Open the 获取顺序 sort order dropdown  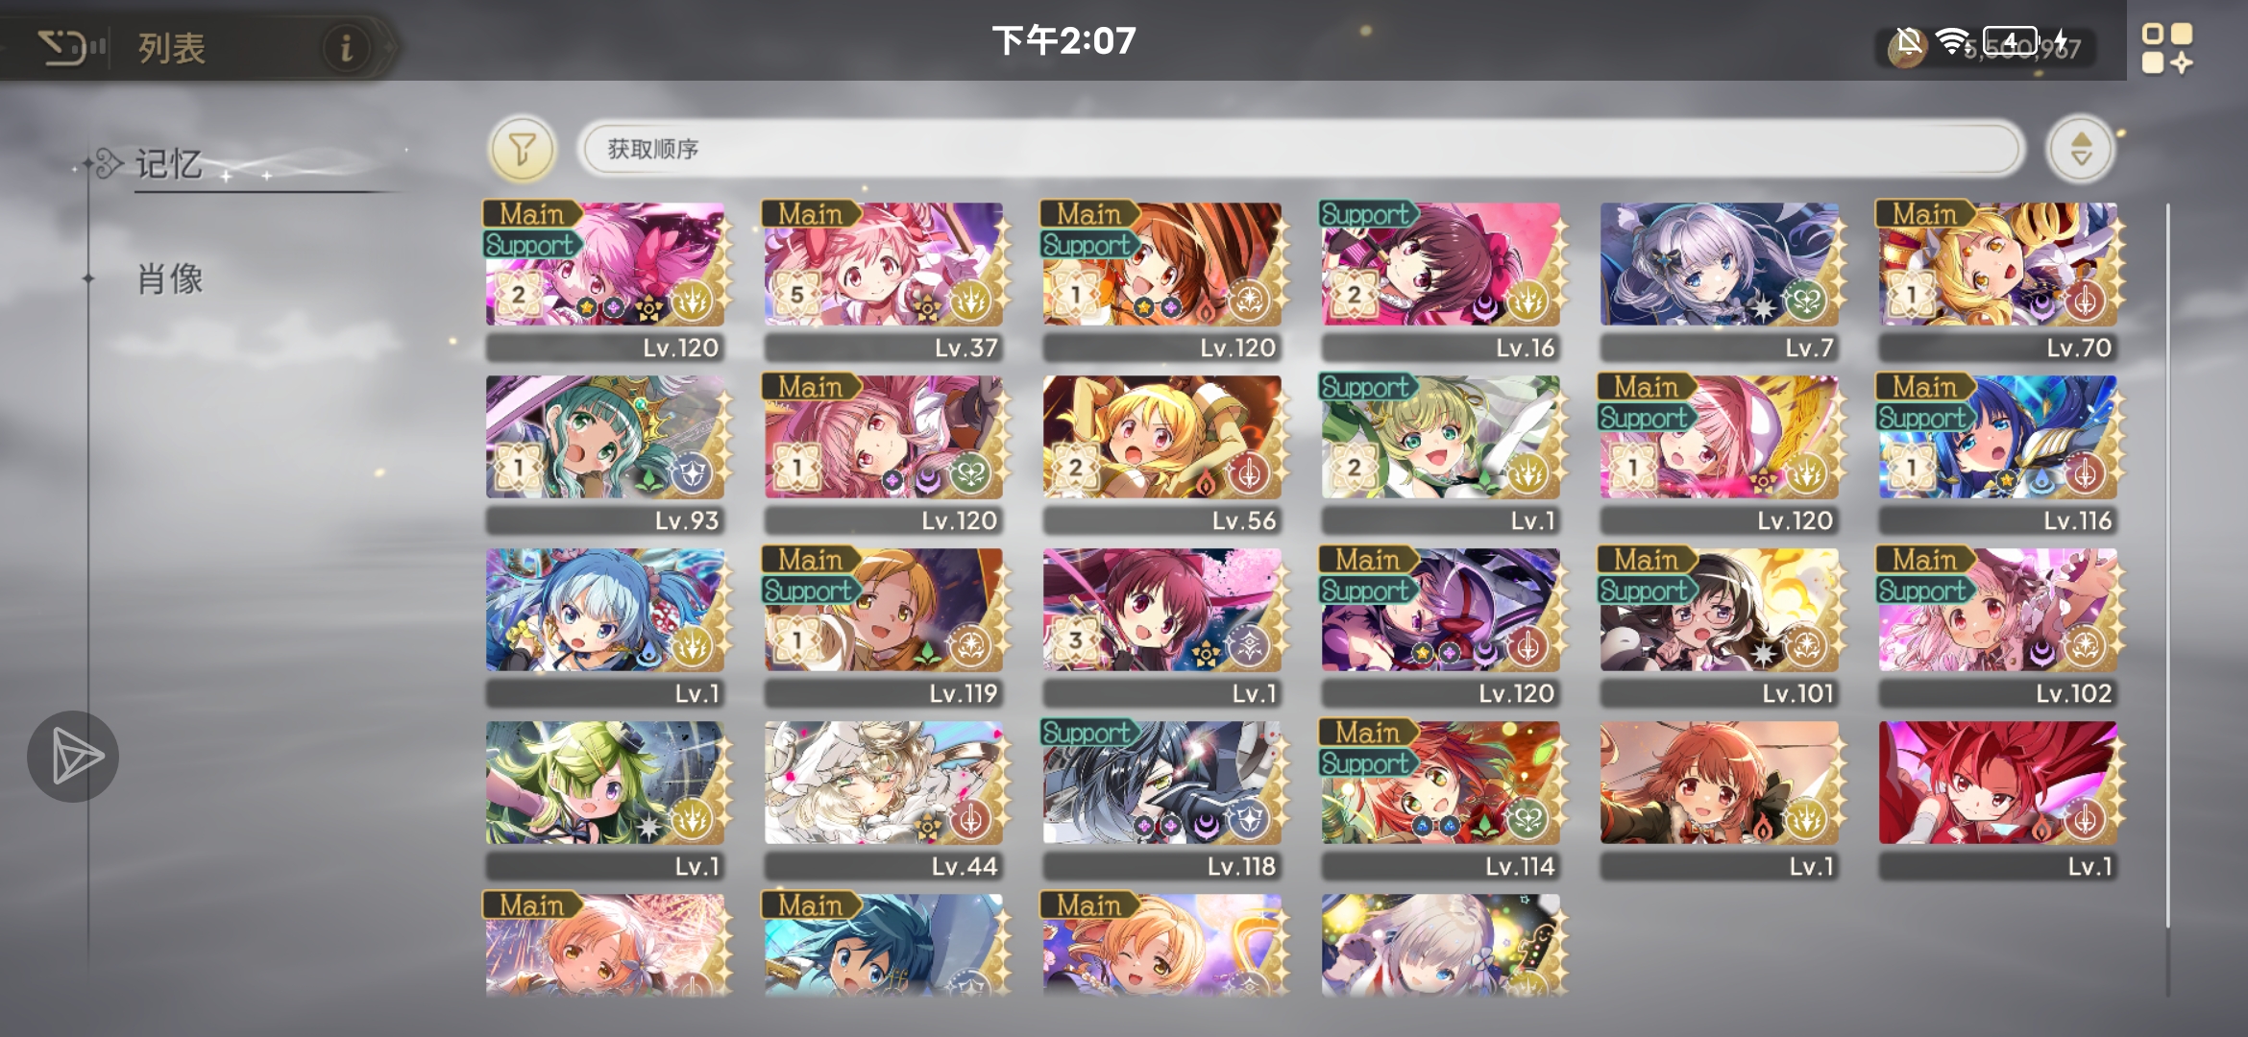click(1303, 149)
